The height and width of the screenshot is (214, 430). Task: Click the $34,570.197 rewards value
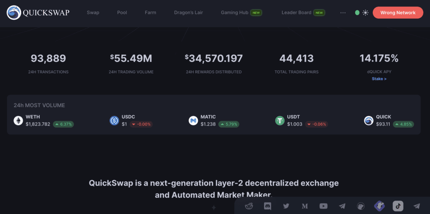[214, 58]
